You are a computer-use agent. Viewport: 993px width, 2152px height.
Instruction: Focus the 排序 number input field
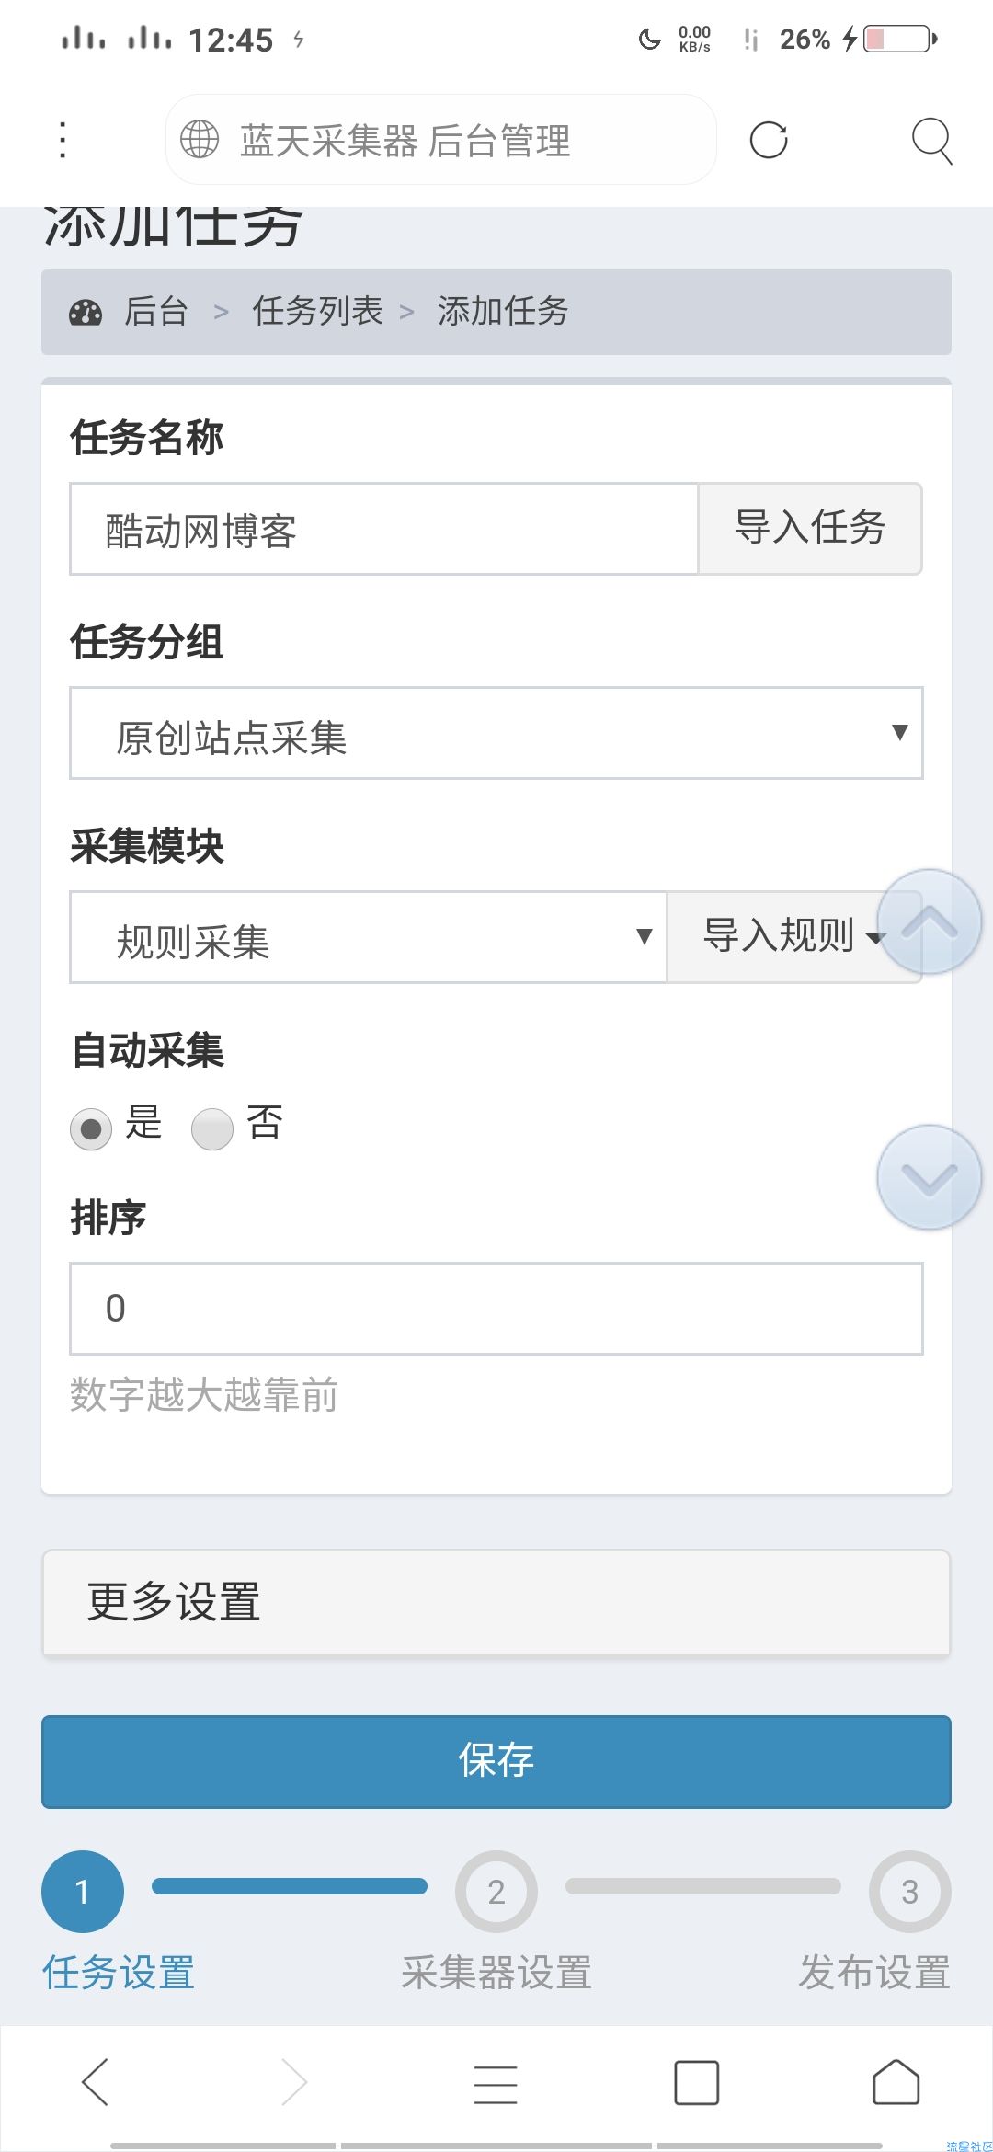coord(496,1308)
